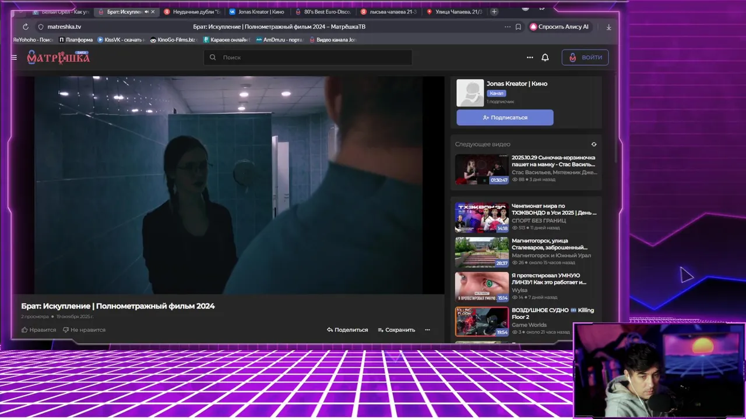Open the browser downloads icon
746x419 pixels.
tap(608, 27)
